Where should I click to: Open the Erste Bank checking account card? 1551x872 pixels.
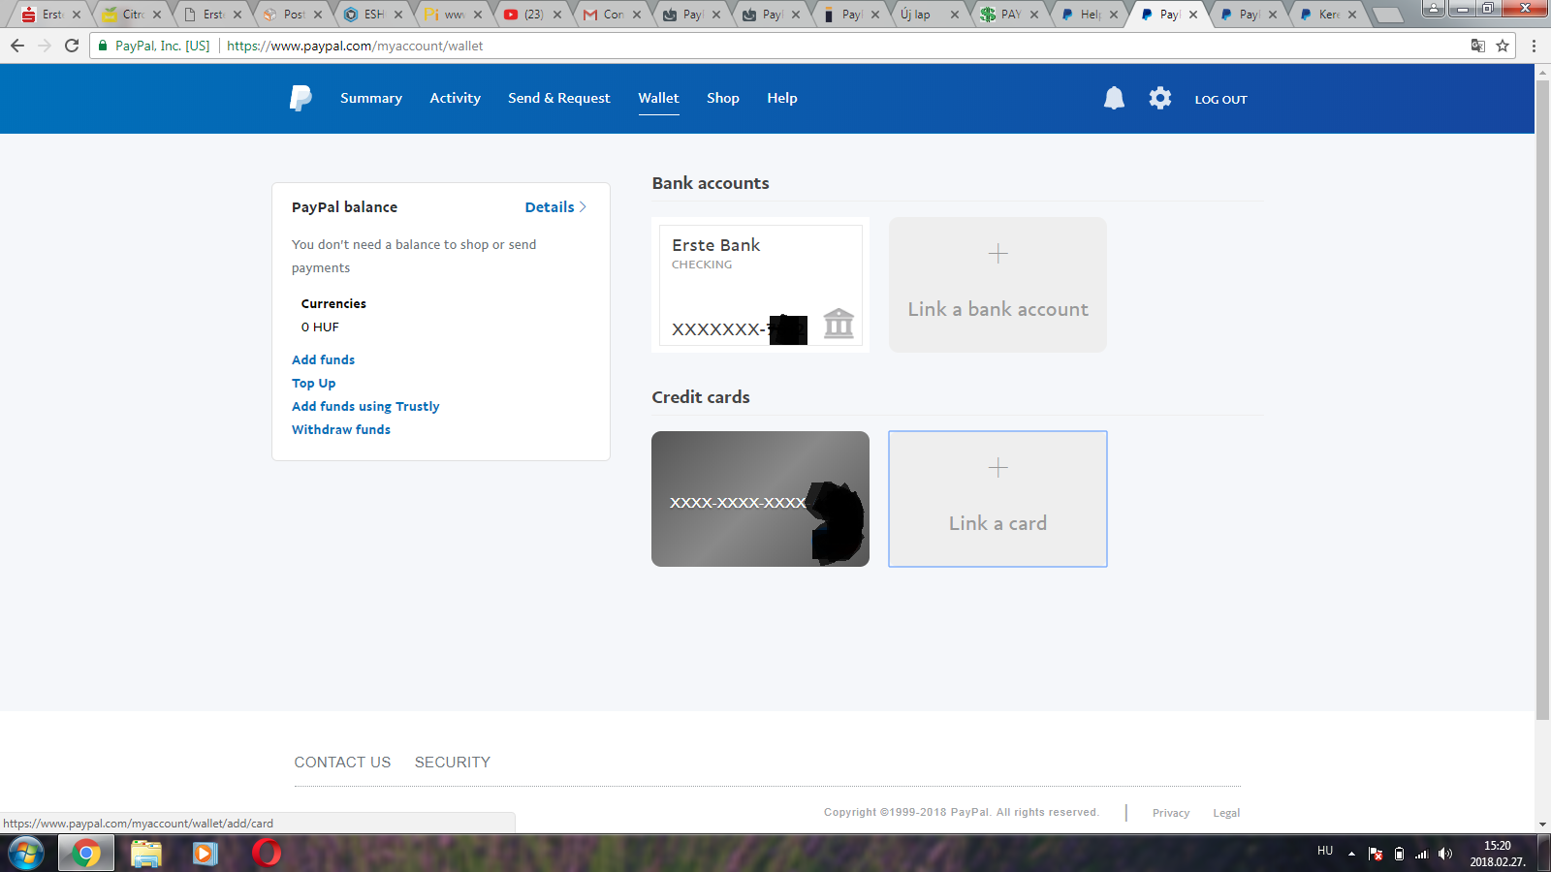pyautogui.click(x=761, y=285)
